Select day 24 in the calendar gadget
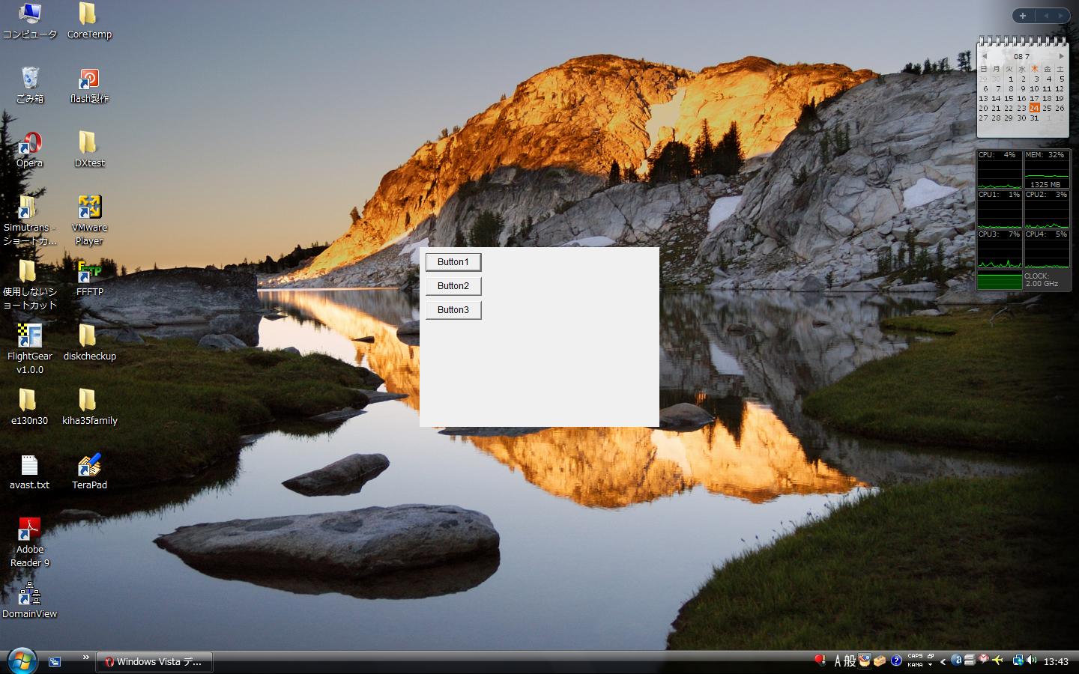The image size is (1079, 674). pyautogui.click(x=1034, y=108)
